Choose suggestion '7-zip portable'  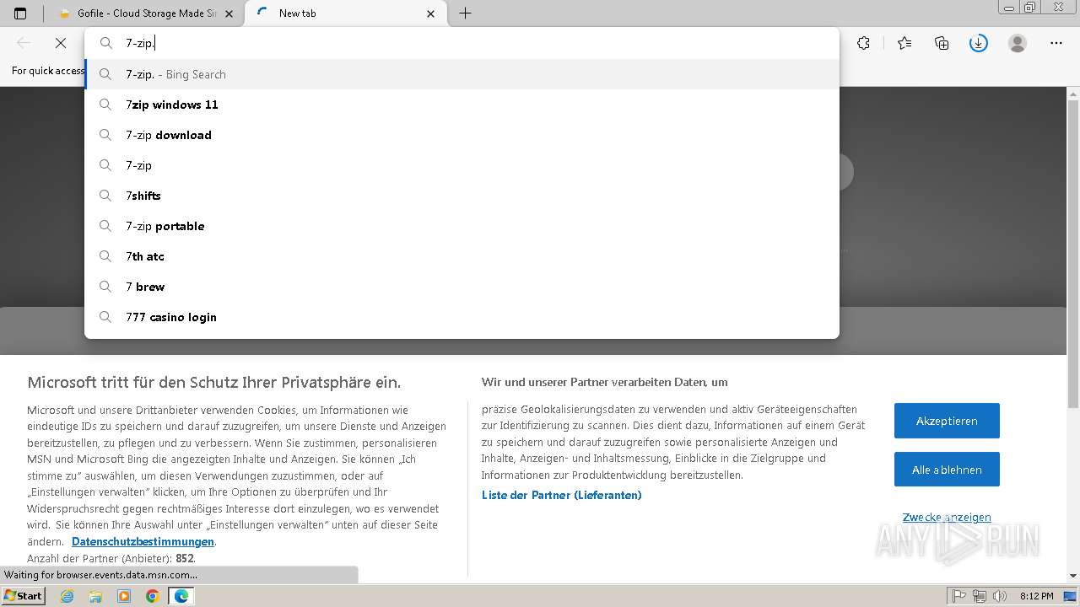(462, 226)
